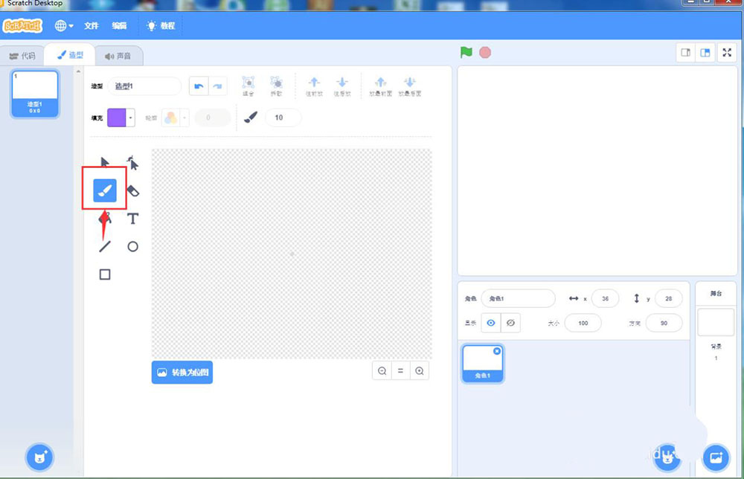Click the costume name input field
The image size is (744, 479).
coord(144,86)
